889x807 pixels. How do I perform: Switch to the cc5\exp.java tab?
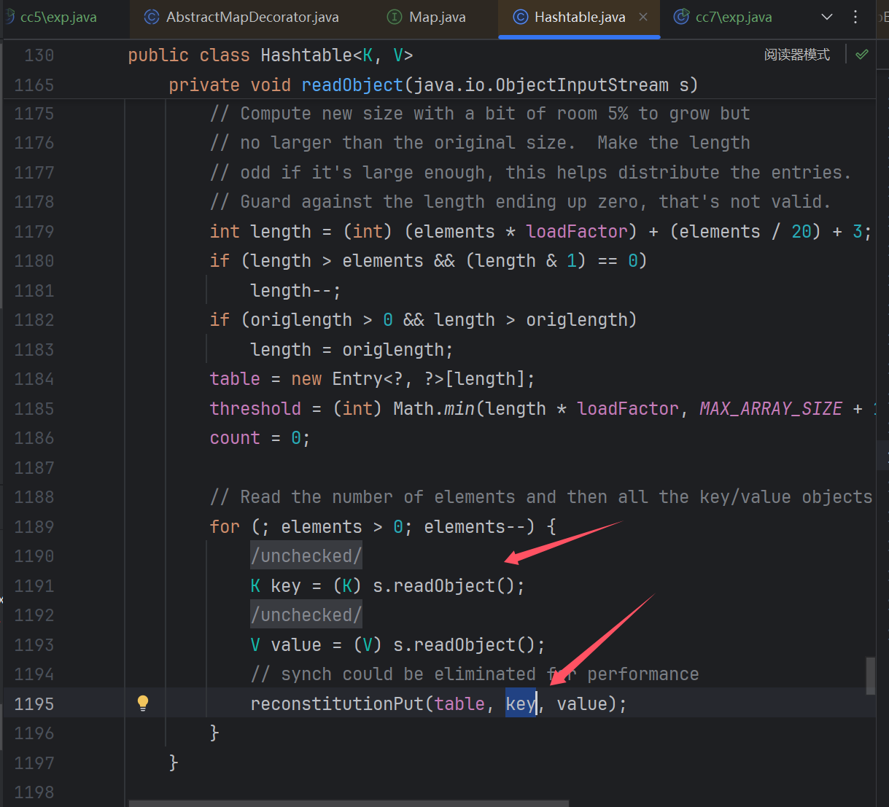[58, 17]
